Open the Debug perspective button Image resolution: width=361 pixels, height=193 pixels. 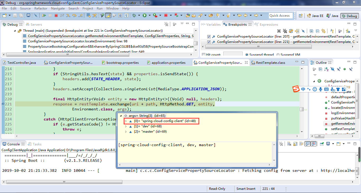pyautogui.click(x=349, y=16)
